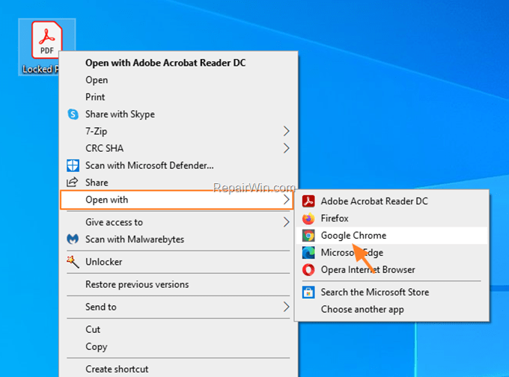Viewport: 509px width, 377px height.
Task: Click the Firefox icon in submenu
Action: [x=308, y=218]
